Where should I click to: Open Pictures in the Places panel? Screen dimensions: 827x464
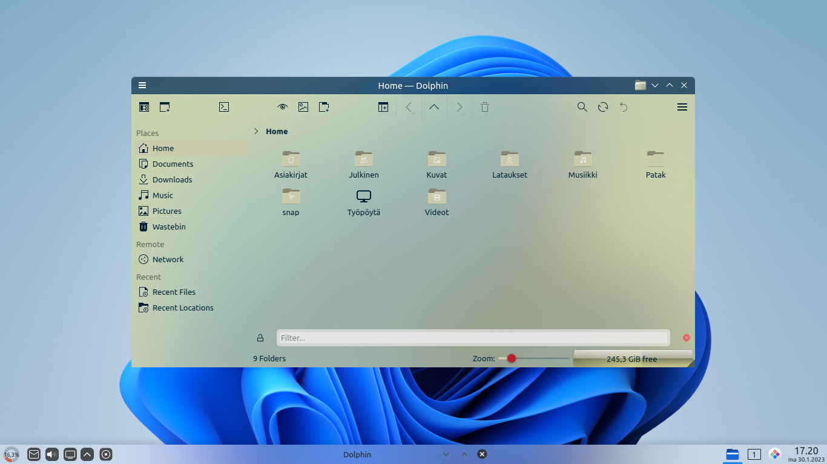pyautogui.click(x=191, y=211)
